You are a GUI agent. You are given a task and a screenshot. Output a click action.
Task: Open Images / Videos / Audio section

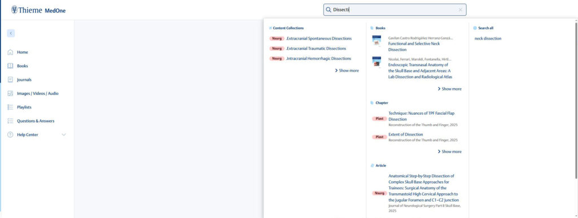[x=38, y=94]
